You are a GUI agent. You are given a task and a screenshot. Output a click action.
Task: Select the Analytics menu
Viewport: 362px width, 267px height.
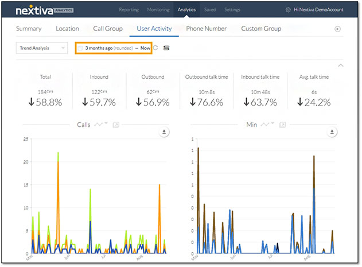[x=186, y=10]
